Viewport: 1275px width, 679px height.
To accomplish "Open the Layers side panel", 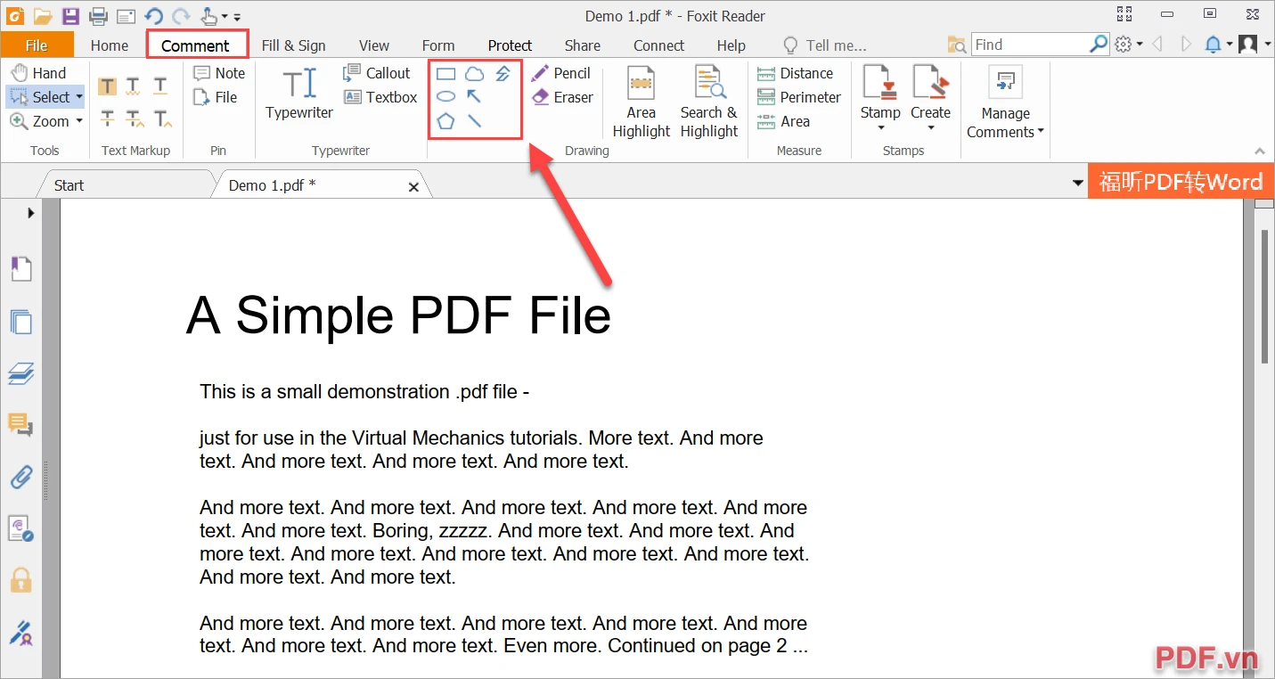I will 21,373.
